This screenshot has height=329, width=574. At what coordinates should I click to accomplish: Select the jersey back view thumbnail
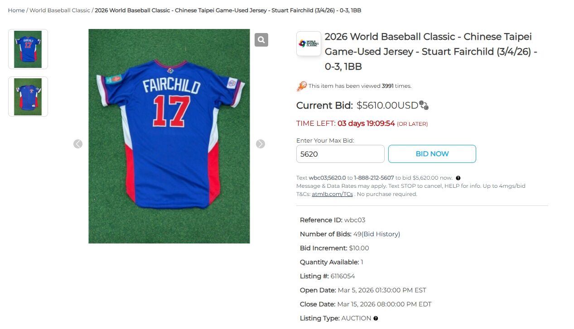28,49
